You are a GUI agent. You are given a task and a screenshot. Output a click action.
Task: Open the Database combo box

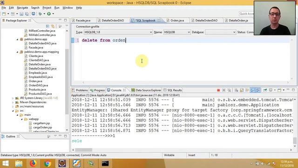tap(220, 32)
